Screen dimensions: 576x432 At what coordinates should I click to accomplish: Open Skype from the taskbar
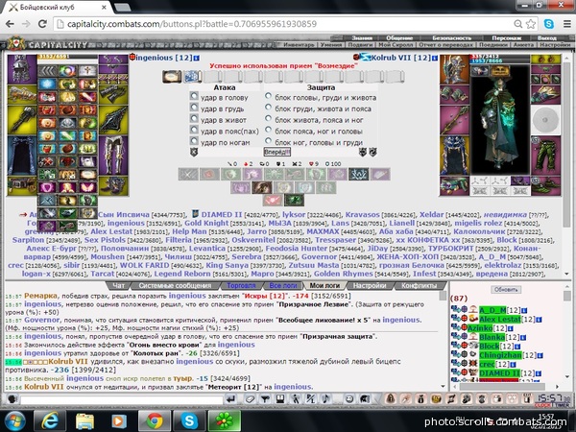tap(189, 420)
